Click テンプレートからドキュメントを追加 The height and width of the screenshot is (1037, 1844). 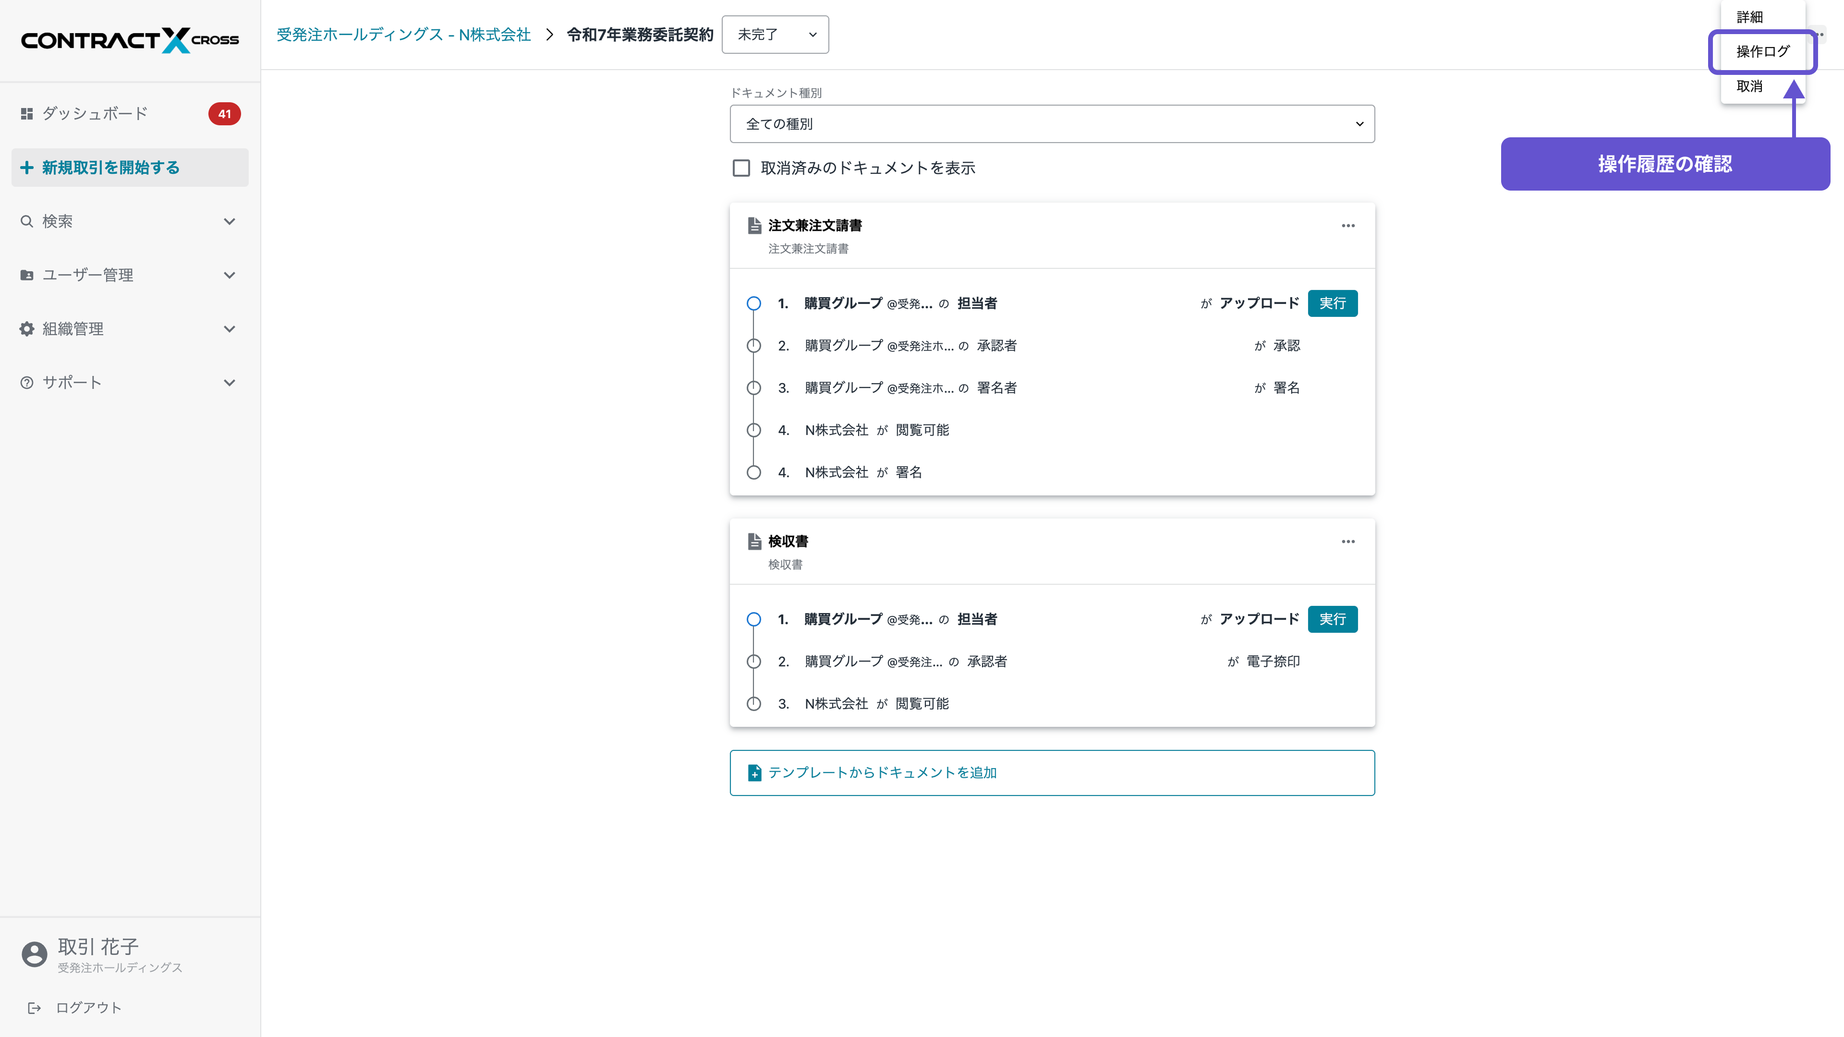coord(882,772)
